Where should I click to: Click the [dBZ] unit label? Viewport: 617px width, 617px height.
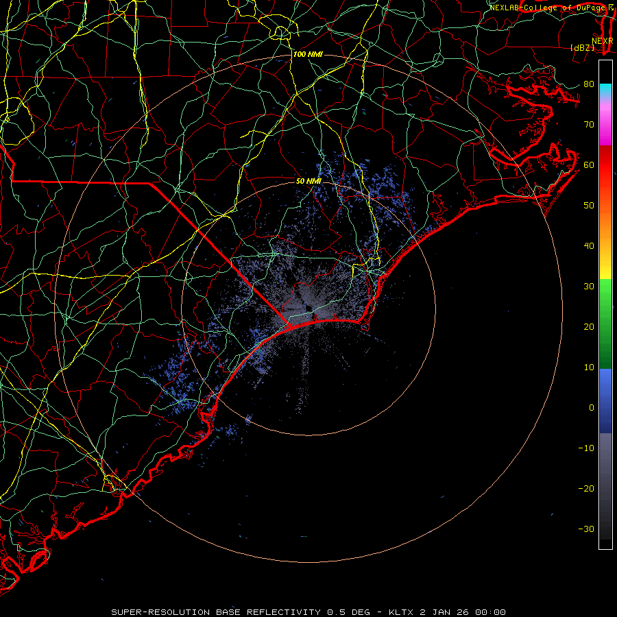tap(582, 48)
